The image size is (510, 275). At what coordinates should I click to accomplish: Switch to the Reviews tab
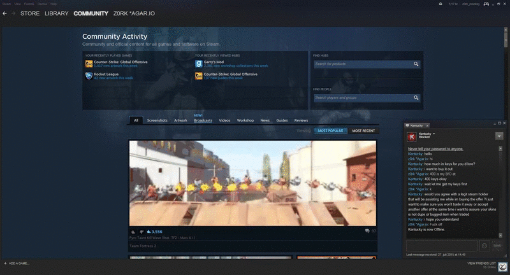(x=301, y=120)
